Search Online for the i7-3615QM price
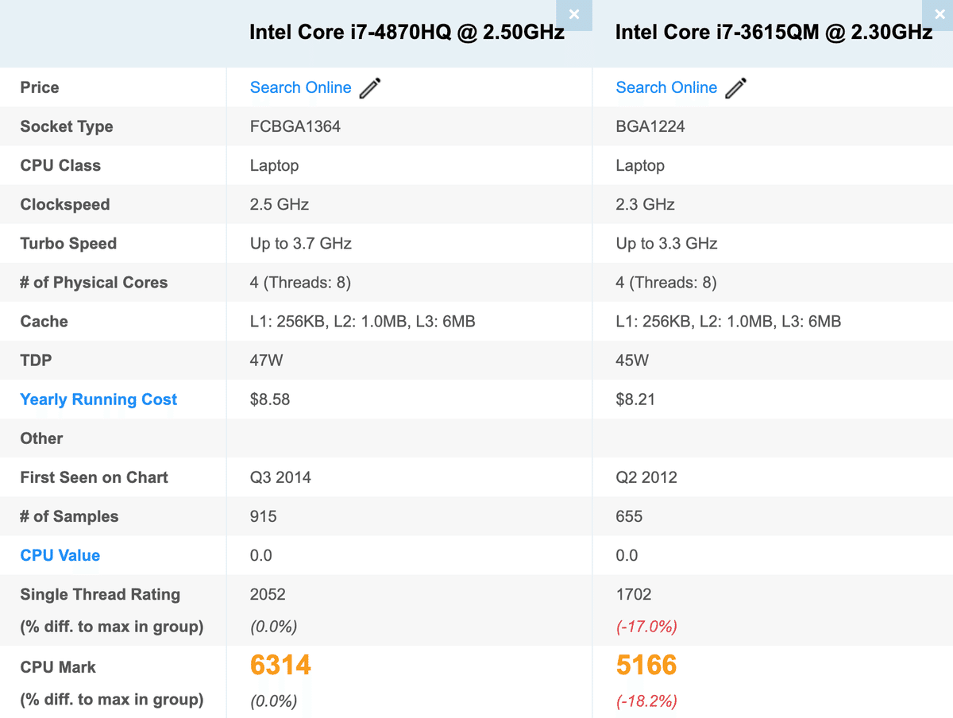The width and height of the screenshot is (953, 718). pyautogui.click(x=666, y=87)
